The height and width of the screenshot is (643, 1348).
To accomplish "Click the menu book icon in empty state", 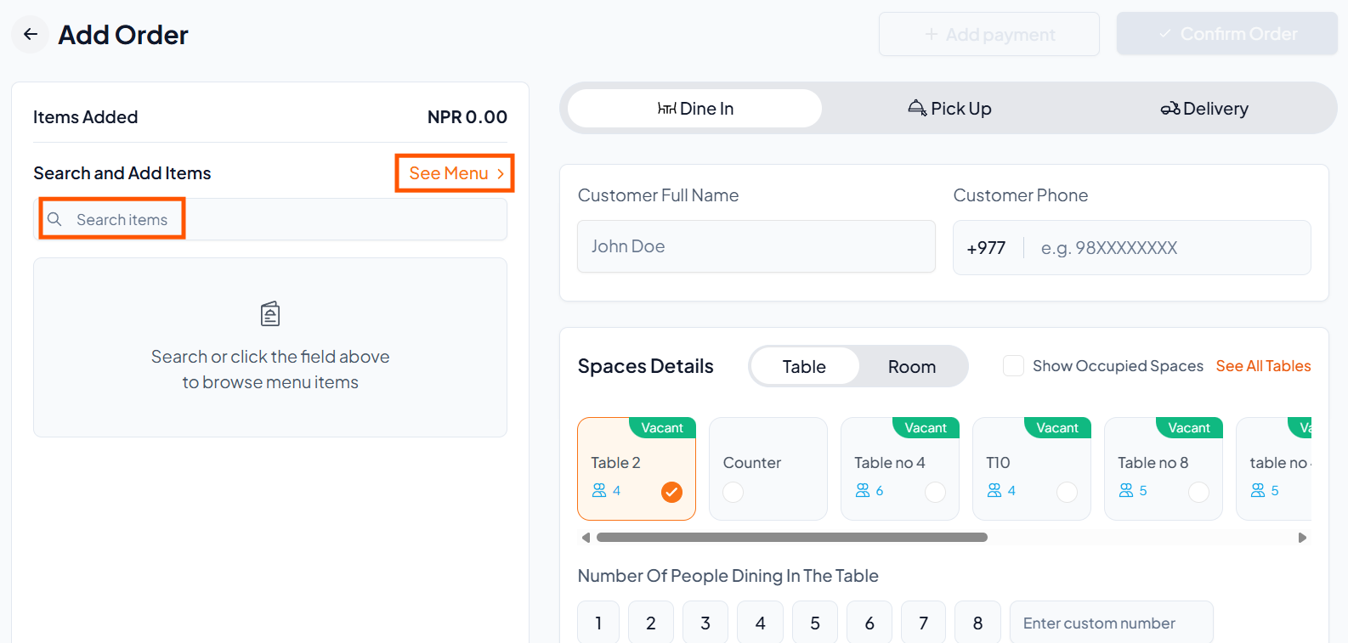I will pyautogui.click(x=270, y=314).
